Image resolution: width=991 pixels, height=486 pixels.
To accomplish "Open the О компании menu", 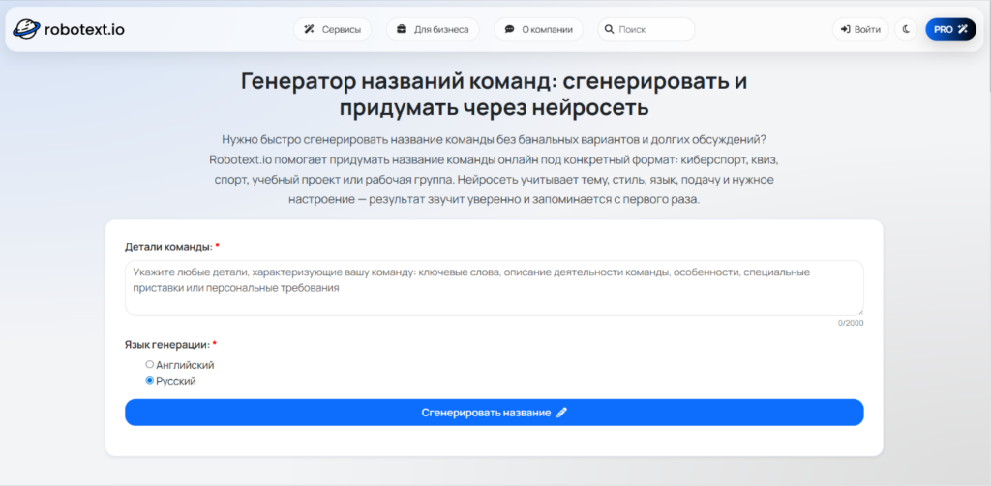I will [x=539, y=29].
